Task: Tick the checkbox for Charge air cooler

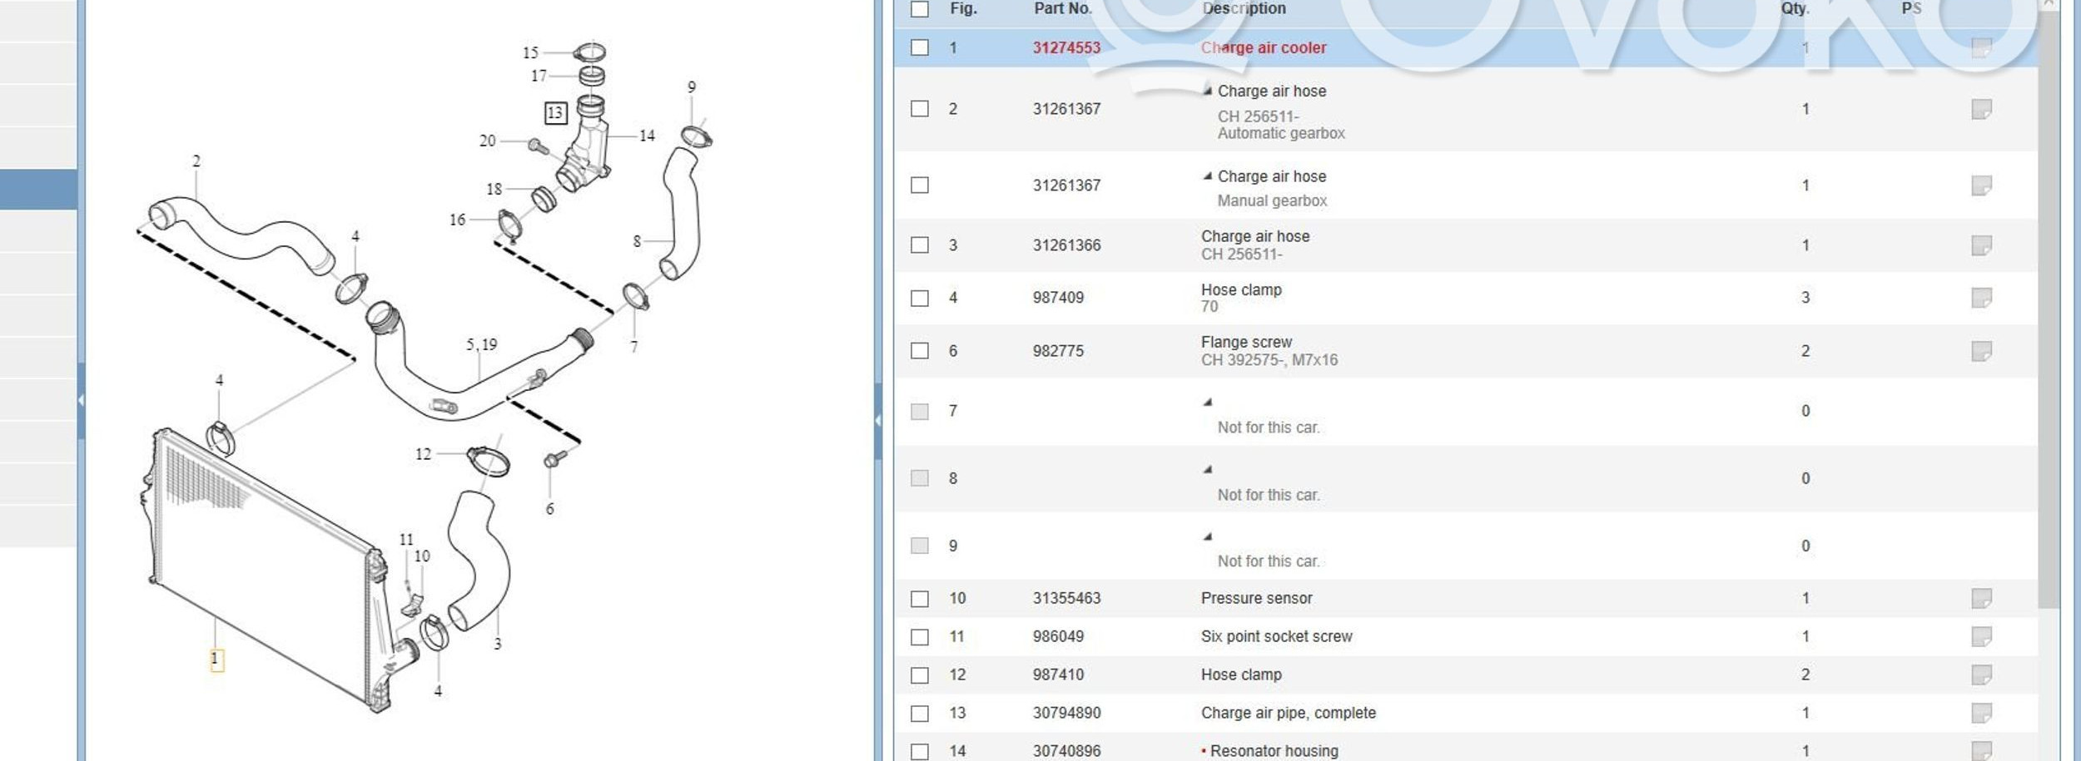Action: tap(919, 47)
